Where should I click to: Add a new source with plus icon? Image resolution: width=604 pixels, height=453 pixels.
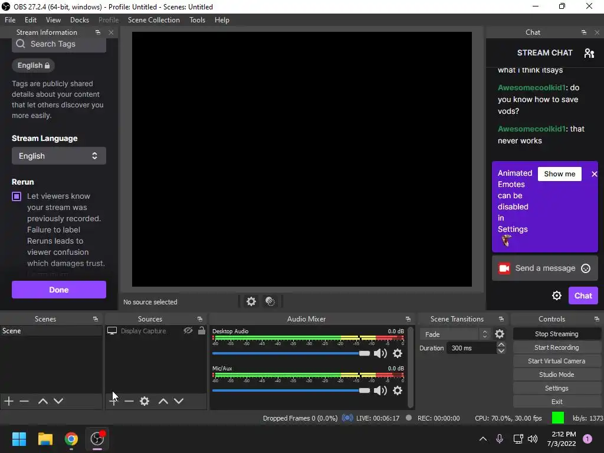pos(114,401)
